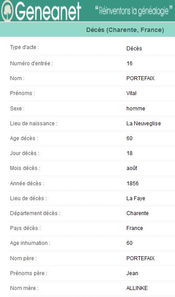Select the death year 1856
This screenshot has height=297, width=175.
(133, 184)
